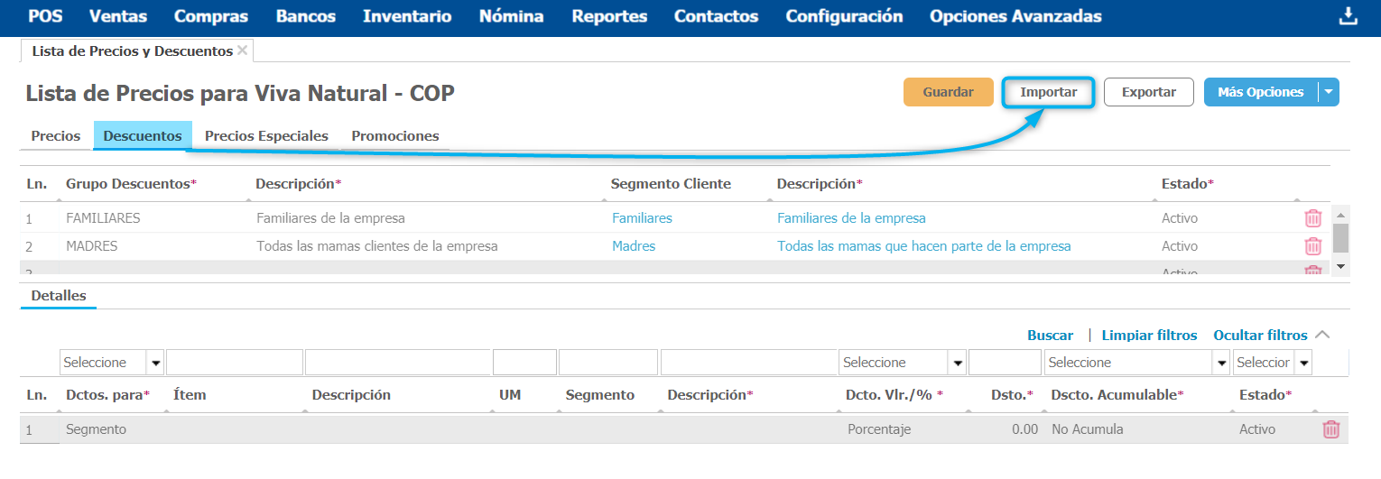Delete the FAMILIARES discount row
Image resolution: width=1381 pixels, height=479 pixels.
pos(1313,218)
